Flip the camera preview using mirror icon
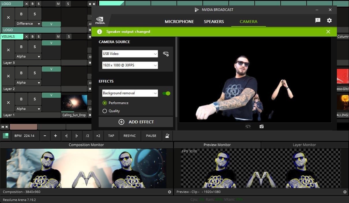349x203 pixels. (248, 127)
